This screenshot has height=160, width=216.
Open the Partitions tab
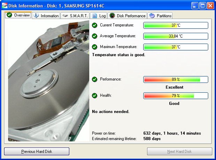point(160,16)
